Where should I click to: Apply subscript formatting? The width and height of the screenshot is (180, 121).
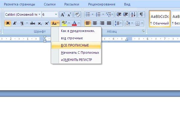[40, 23]
